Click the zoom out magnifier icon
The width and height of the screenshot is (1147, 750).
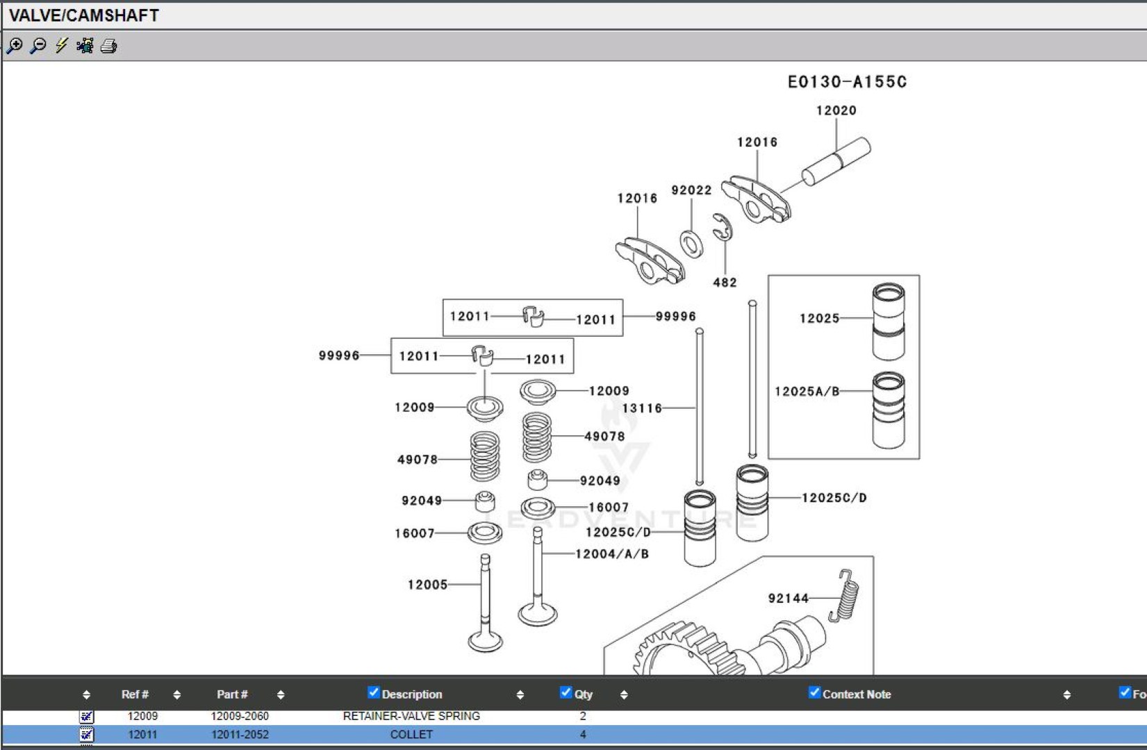38,46
